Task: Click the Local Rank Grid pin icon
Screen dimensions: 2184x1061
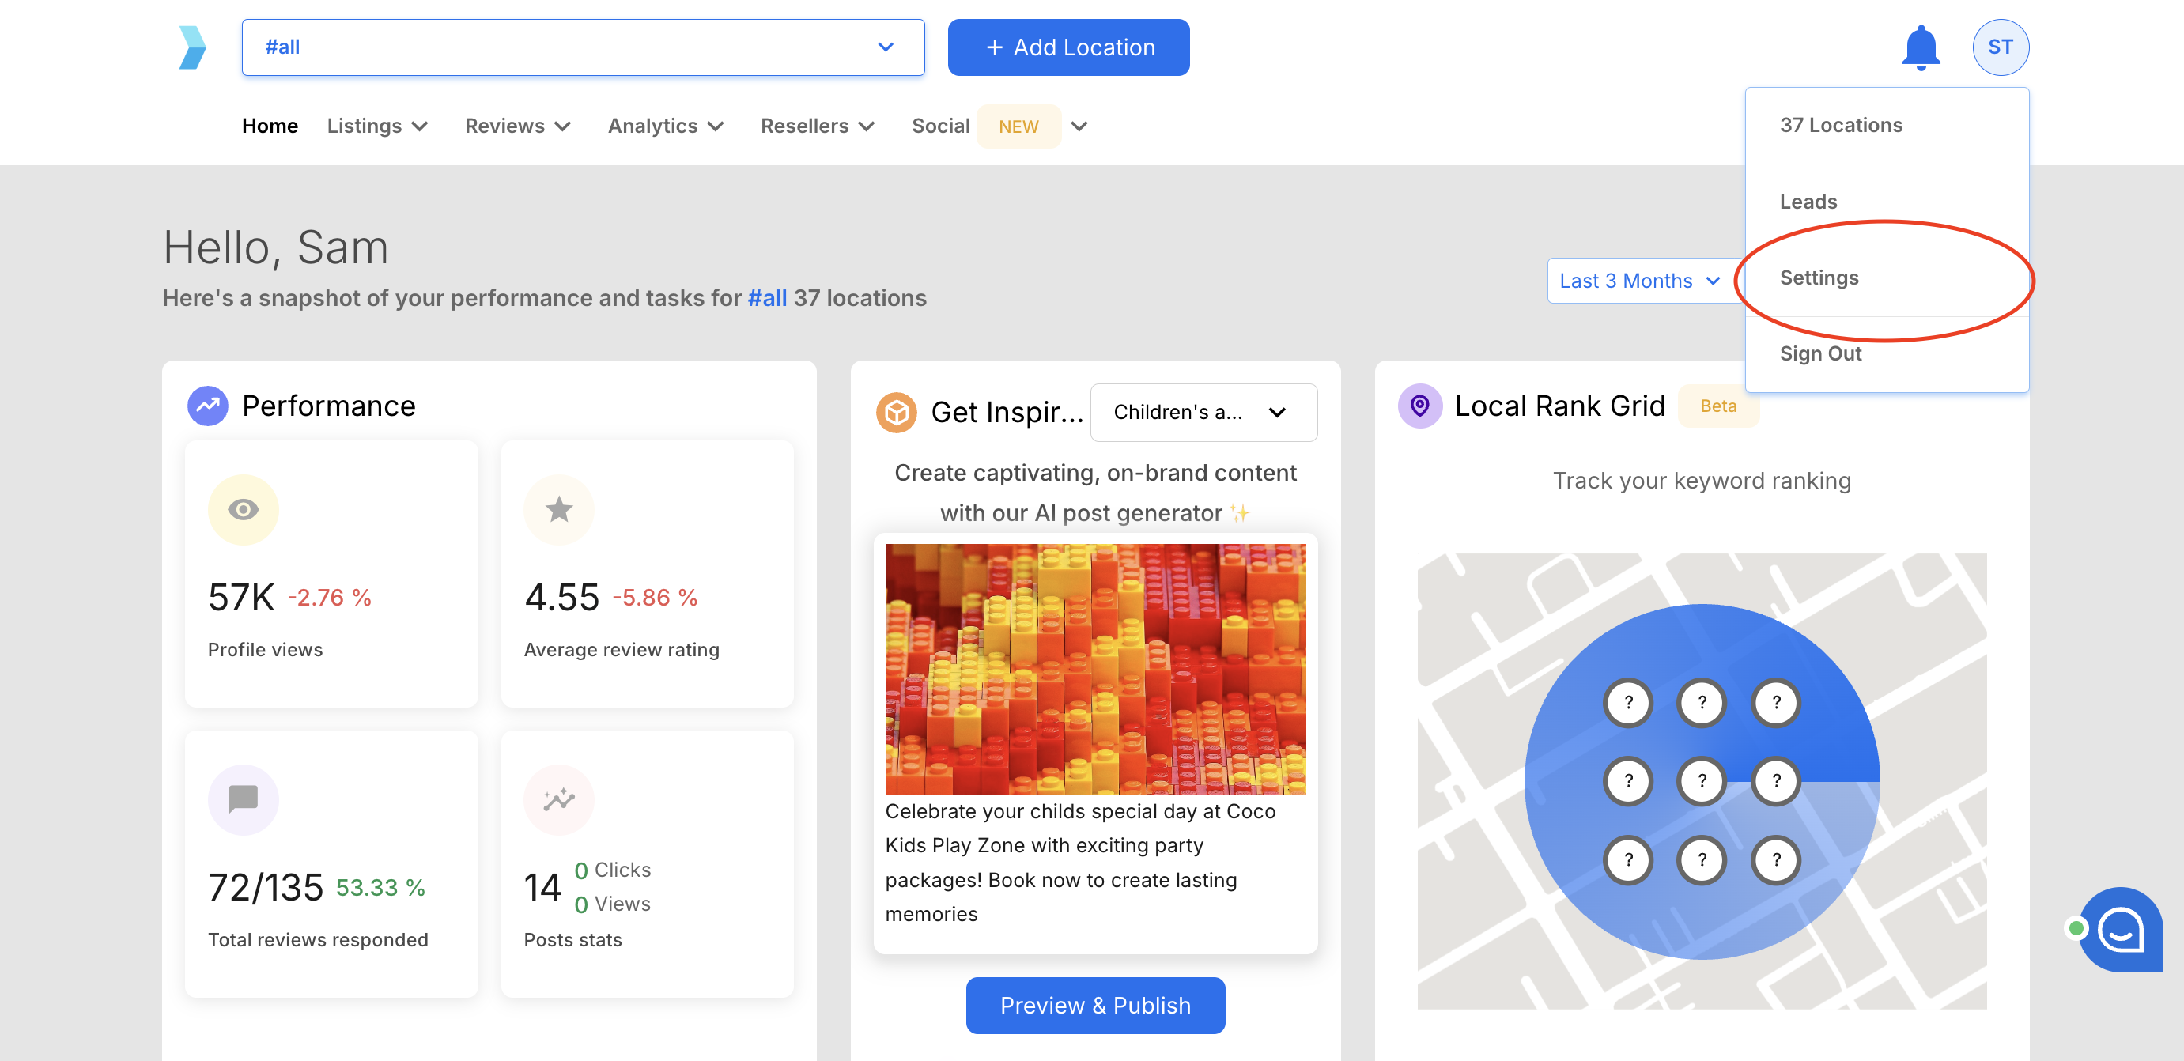Action: tap(1419, 406)
